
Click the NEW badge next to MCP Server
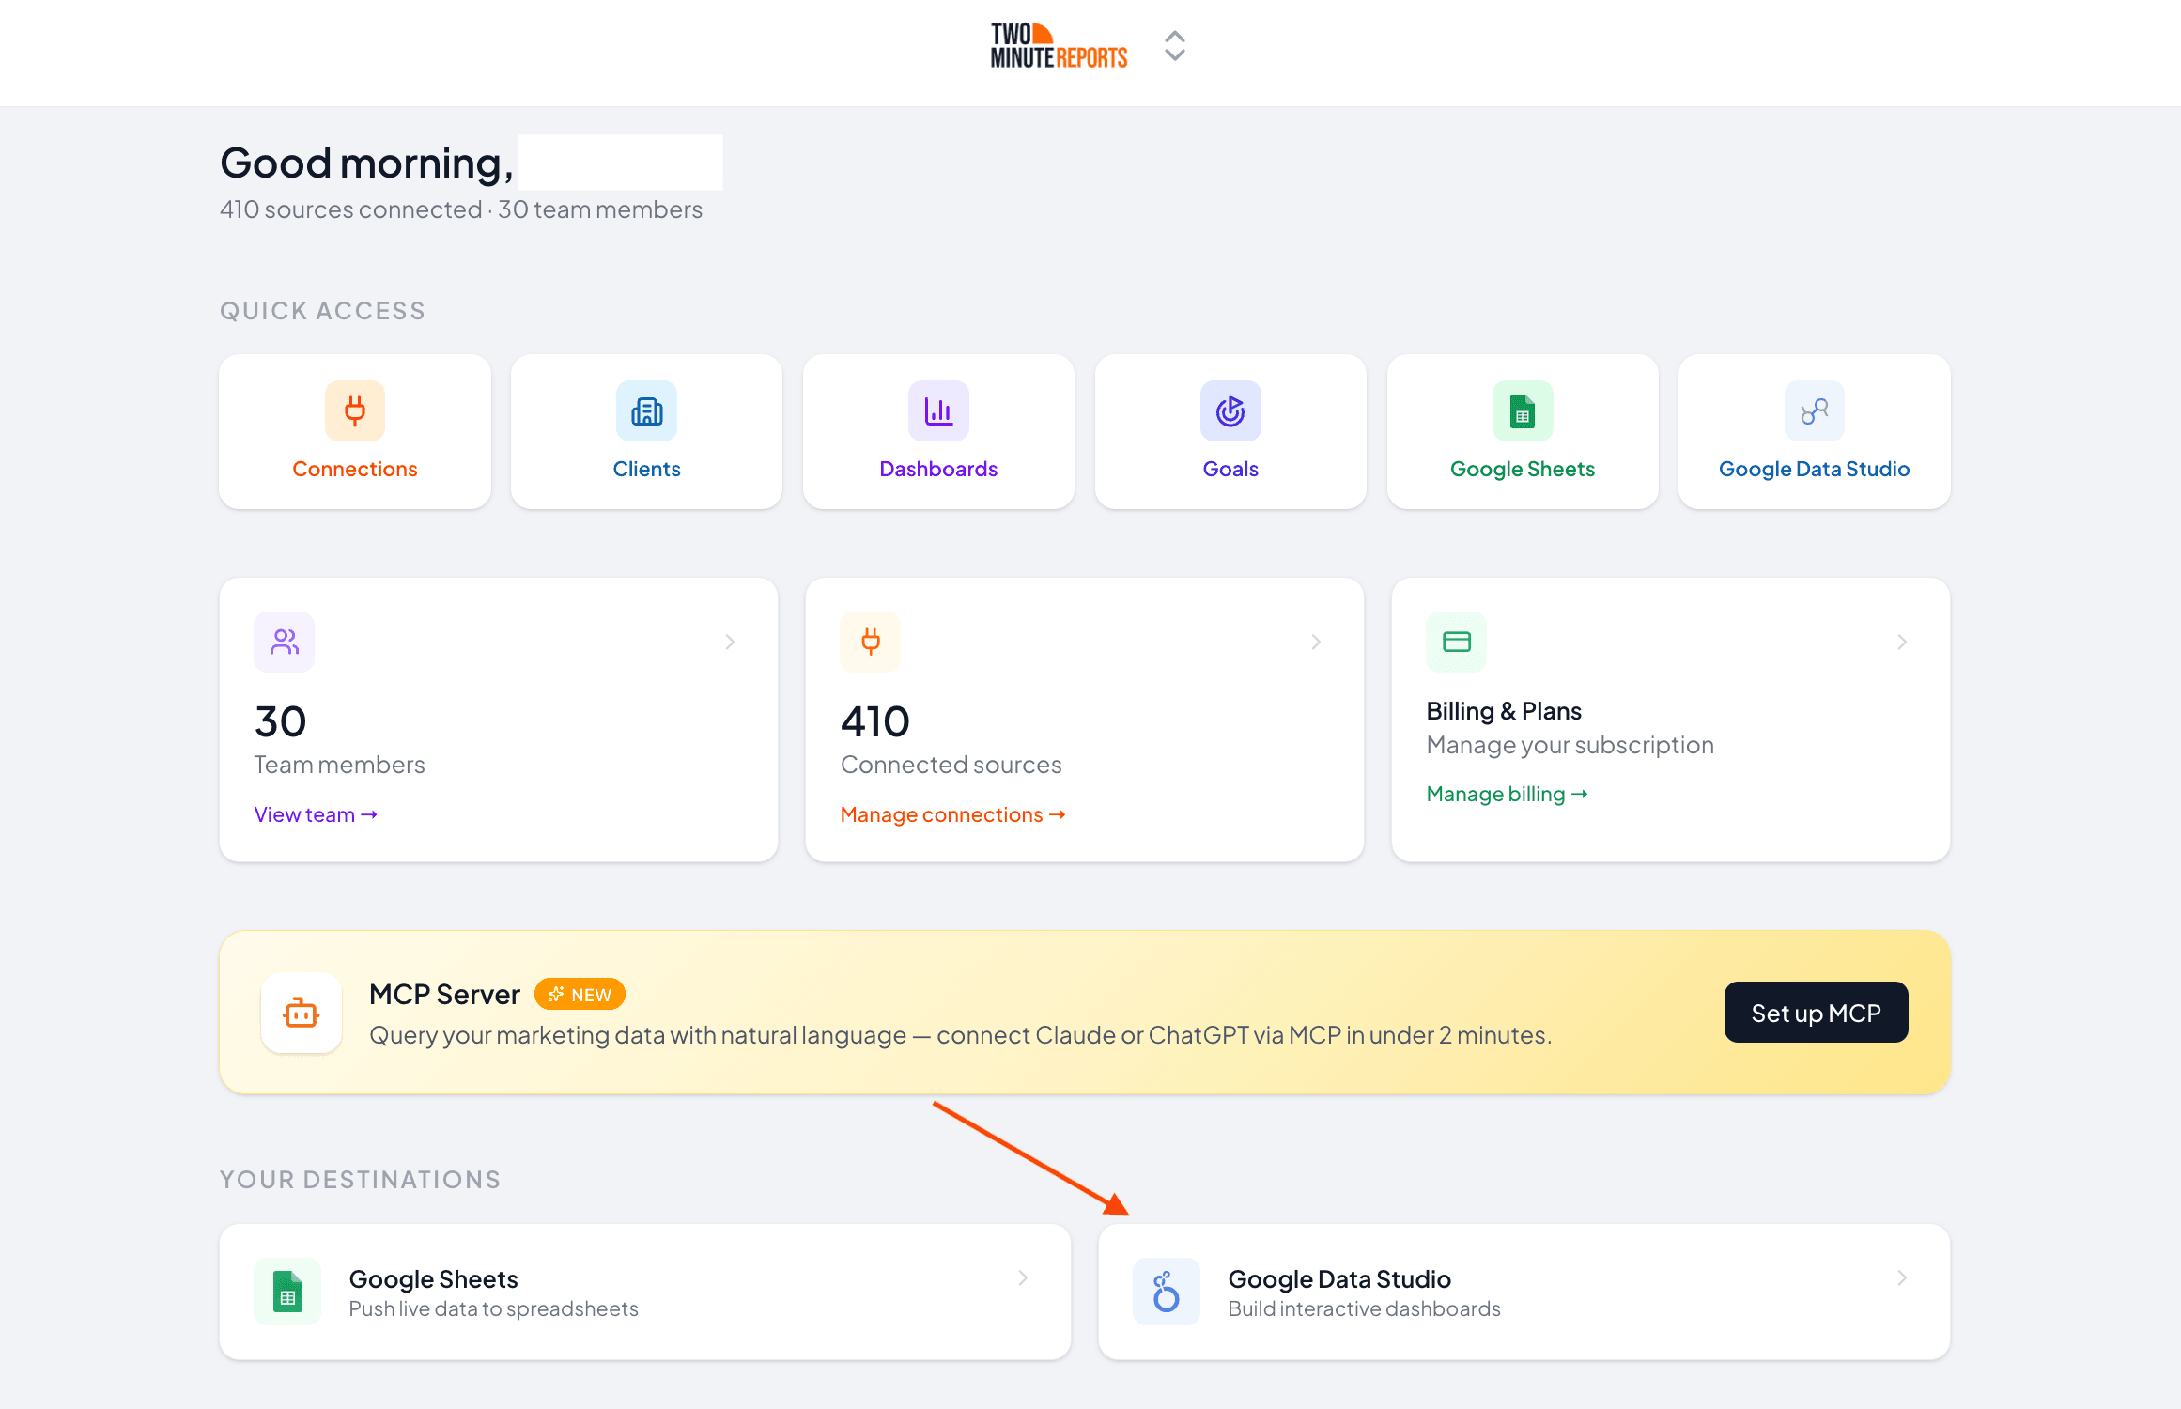tap(580, 994)
